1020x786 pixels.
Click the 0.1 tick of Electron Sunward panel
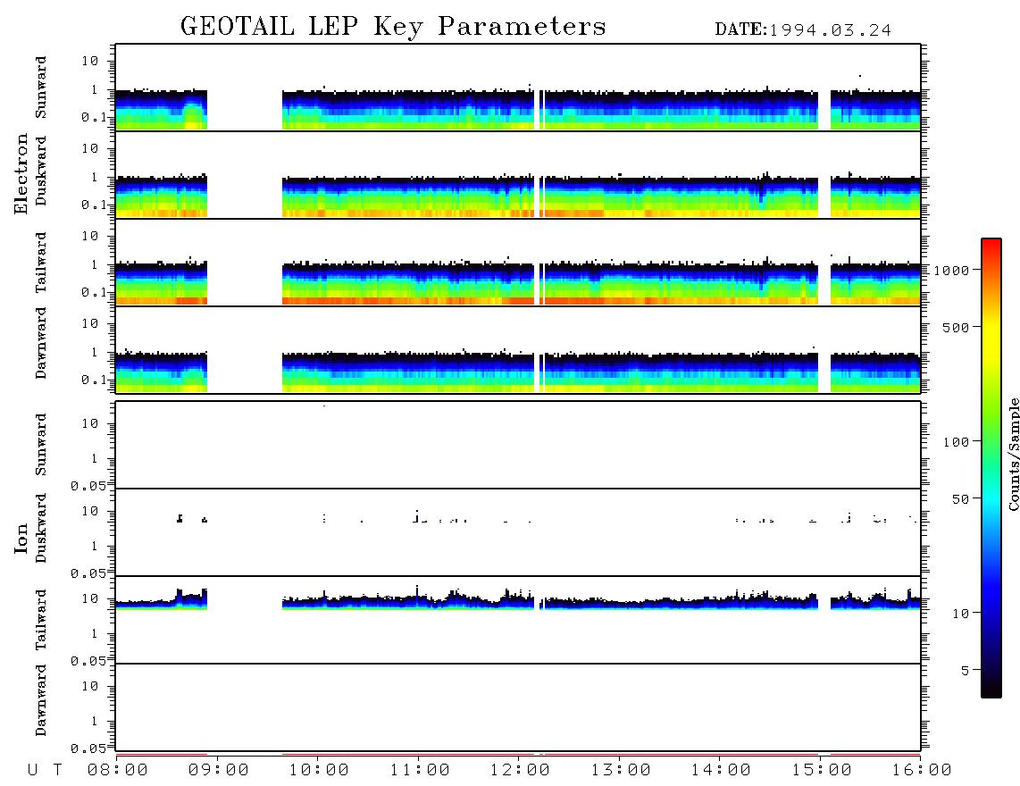click(x=94, y=117)
